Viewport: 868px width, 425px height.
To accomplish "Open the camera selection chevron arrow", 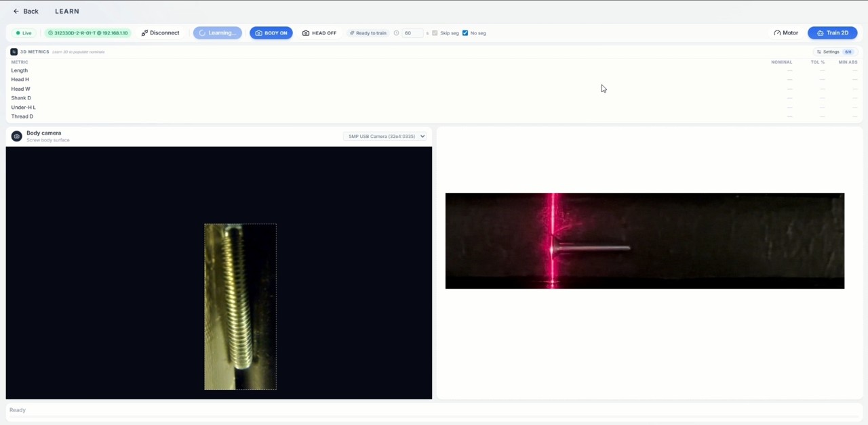I will [x=422, y=136].
